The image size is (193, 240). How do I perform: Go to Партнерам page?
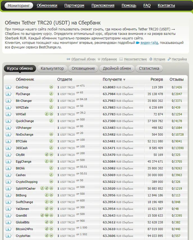[x=74, y=6]
